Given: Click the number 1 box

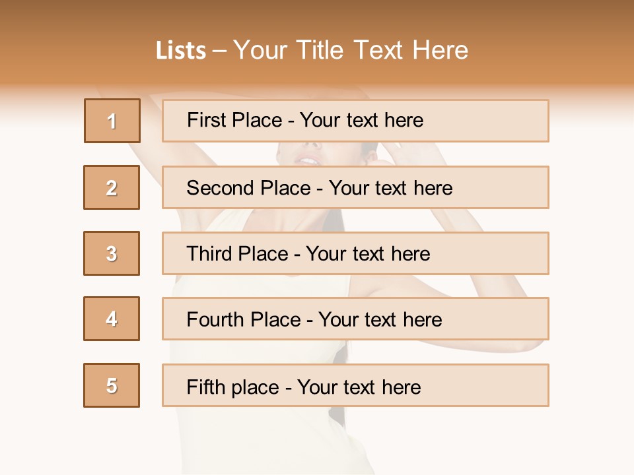Looking at the screenshot, I should point(112,121).
